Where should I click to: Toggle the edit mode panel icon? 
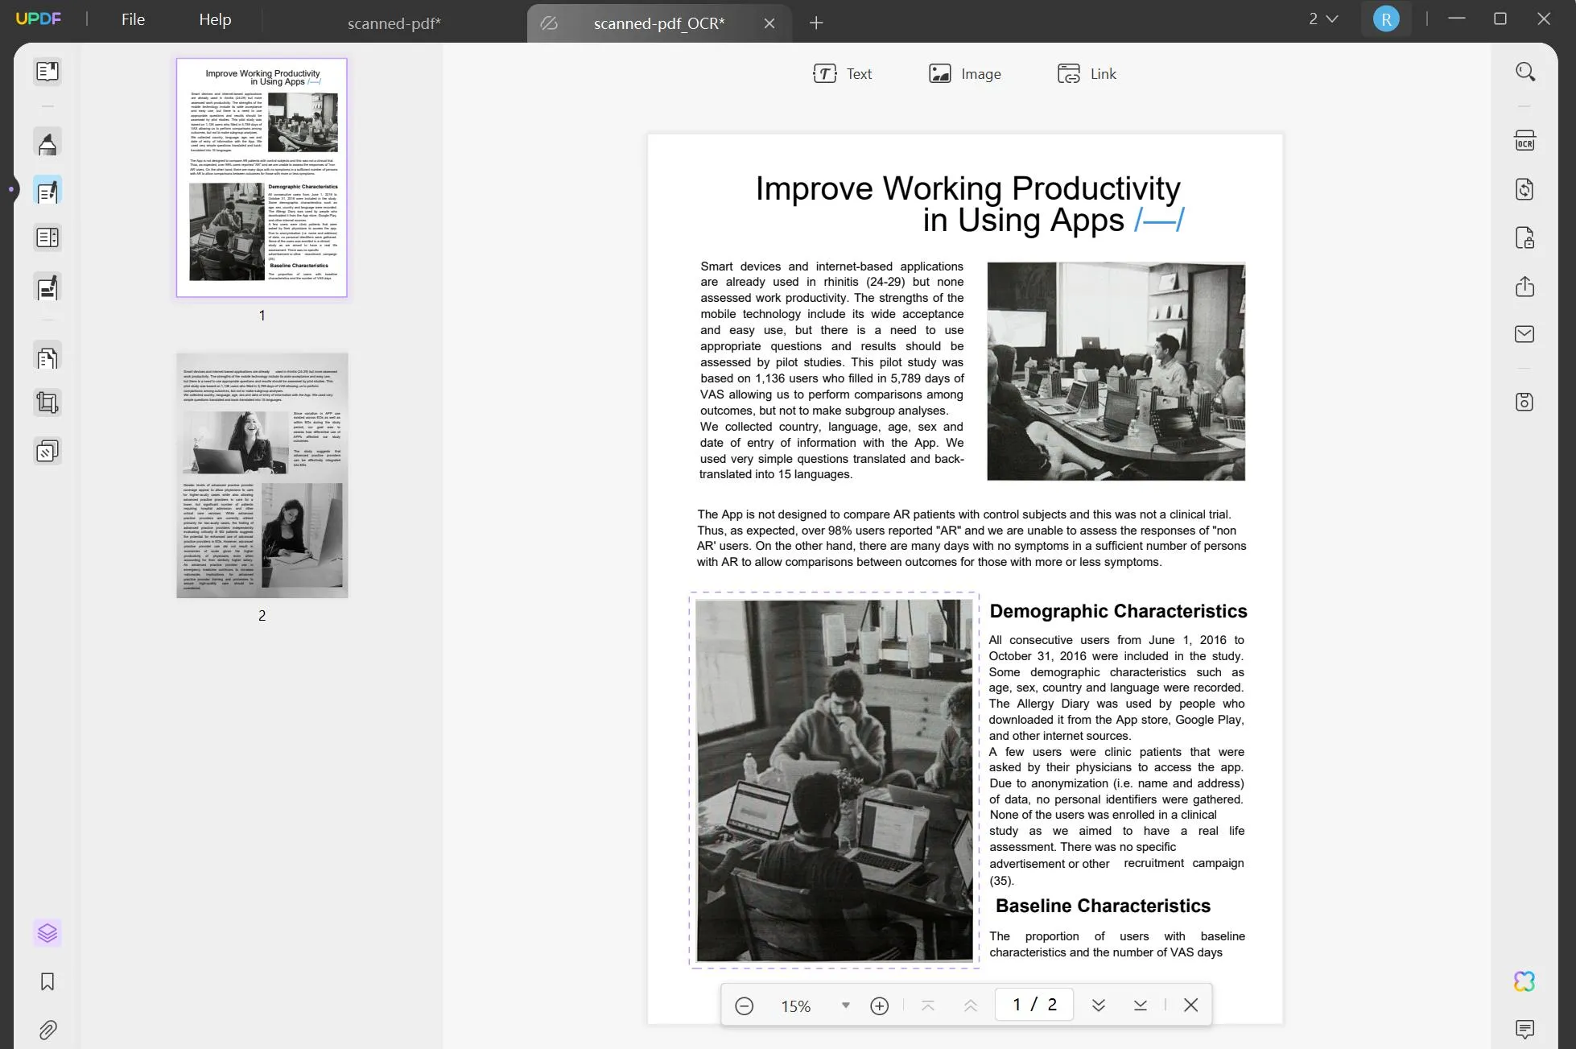coord(47,191)
